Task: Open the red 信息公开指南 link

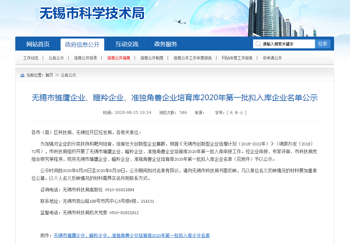Action: coord(119,58)
